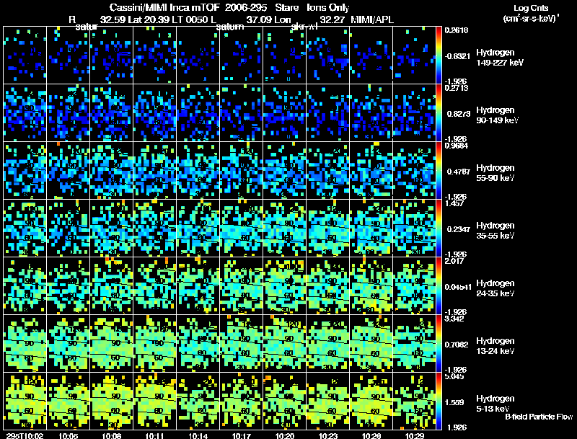Click the colorbar middle value '-0.8321'

click(457, 56)
